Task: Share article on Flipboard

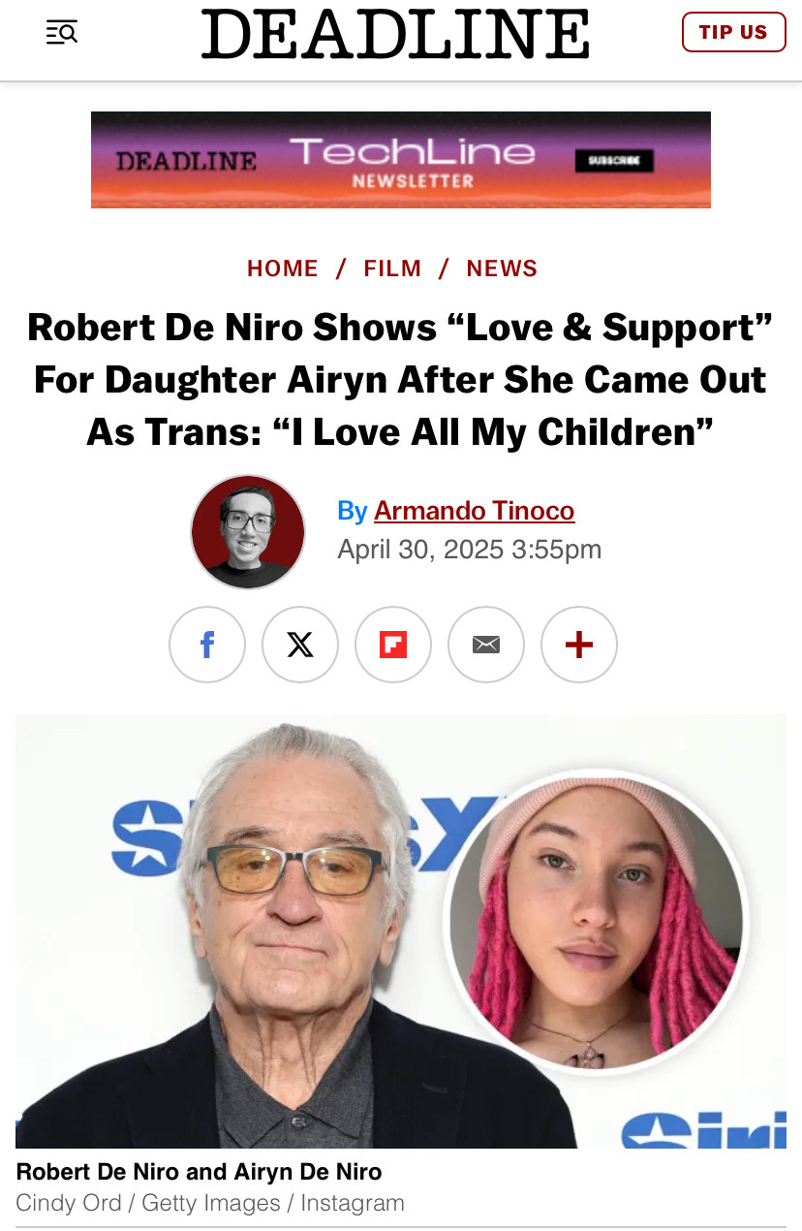Action: (x=393, y=645)
